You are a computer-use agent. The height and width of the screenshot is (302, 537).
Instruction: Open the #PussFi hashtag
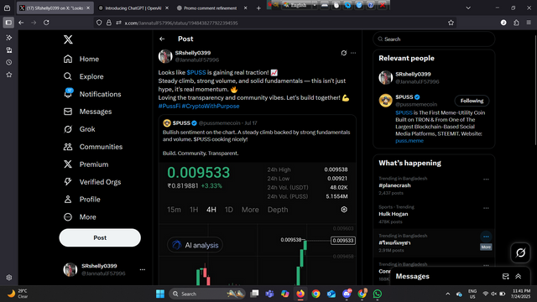169,107
